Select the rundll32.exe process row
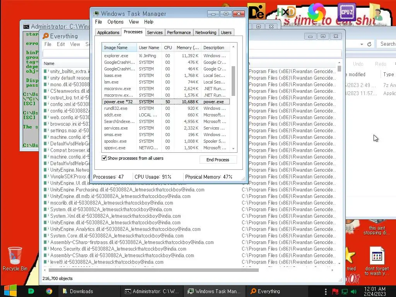This screenshot has width=396, height=297. point(166,108)
